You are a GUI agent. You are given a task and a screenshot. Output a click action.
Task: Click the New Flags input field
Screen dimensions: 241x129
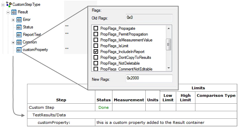[x=149, y=78]
